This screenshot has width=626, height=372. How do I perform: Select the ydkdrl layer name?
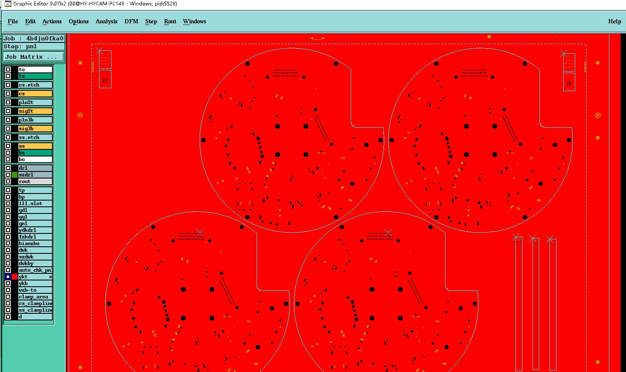point(35,230)
